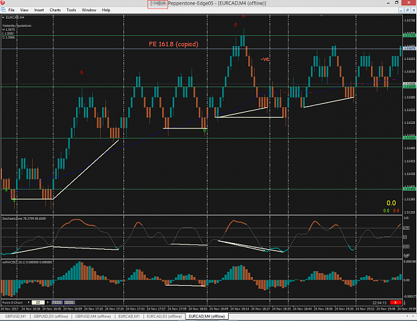The image size is (417, 321).
Task: Click the yellow 0.0 value readout
Action: (391, 203)
